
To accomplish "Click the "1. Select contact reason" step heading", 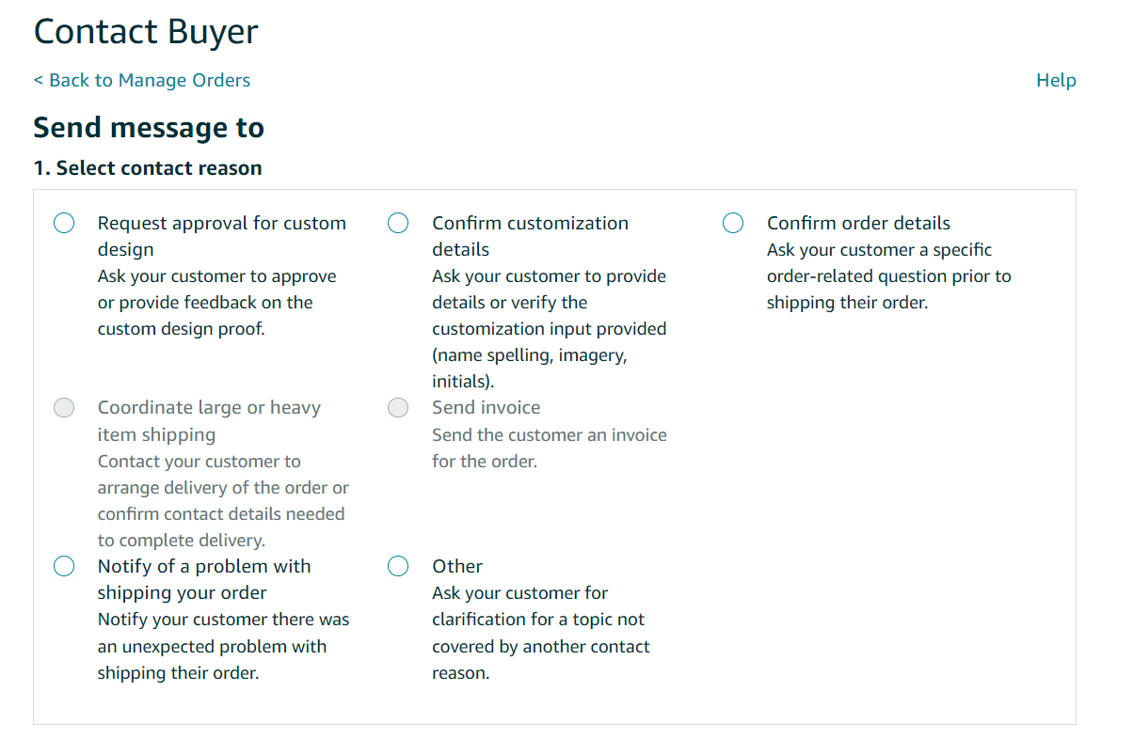I will click(x=148, y=168).
